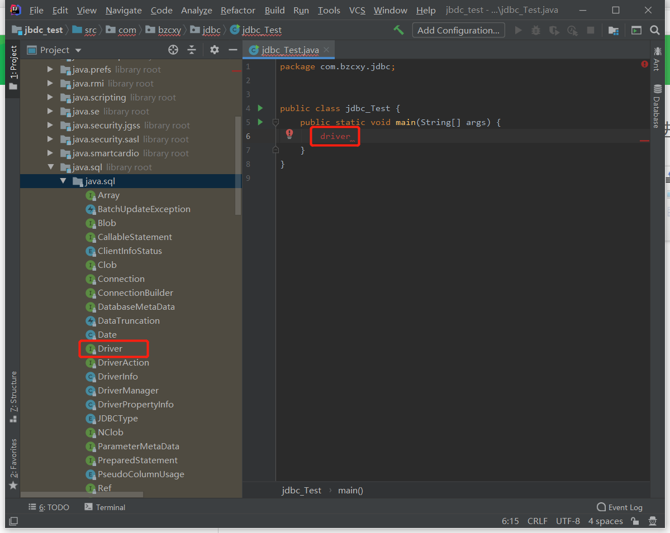670x533 pixels.
Task: Click the Project panel vertical scrollbar
Action: 238,166
